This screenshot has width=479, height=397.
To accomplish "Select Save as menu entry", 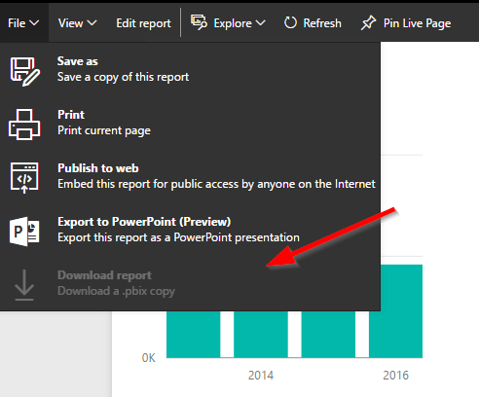I will pos(190,69).
